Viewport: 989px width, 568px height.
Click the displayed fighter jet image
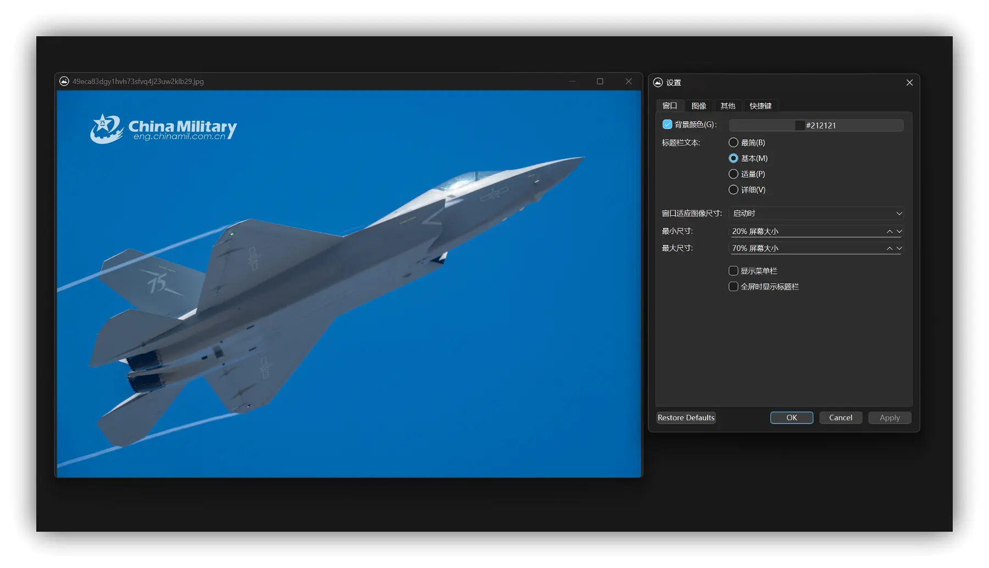click(x=349, y=283)
